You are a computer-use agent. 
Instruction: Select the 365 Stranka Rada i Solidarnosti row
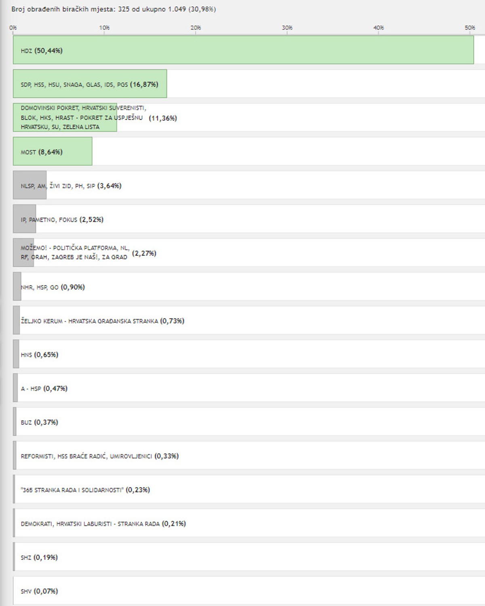pyautogui.click(x=249, y=489)
